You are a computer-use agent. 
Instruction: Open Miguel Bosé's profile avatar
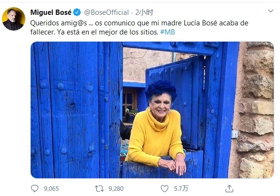[13, 19]
